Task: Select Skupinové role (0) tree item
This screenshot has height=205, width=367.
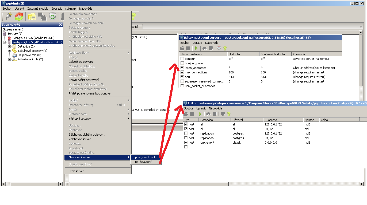Action: [x=29, y=55]
